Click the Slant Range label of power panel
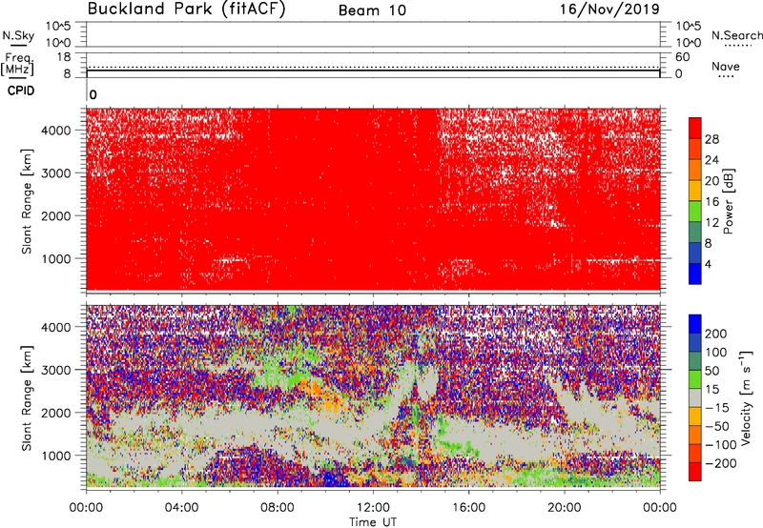This screenshot has height=528, width=763. coord(27,202)
